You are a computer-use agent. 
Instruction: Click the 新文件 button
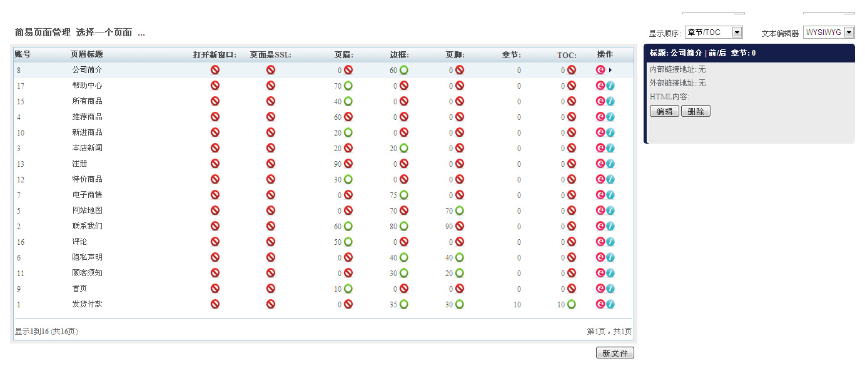coord(615,353)
